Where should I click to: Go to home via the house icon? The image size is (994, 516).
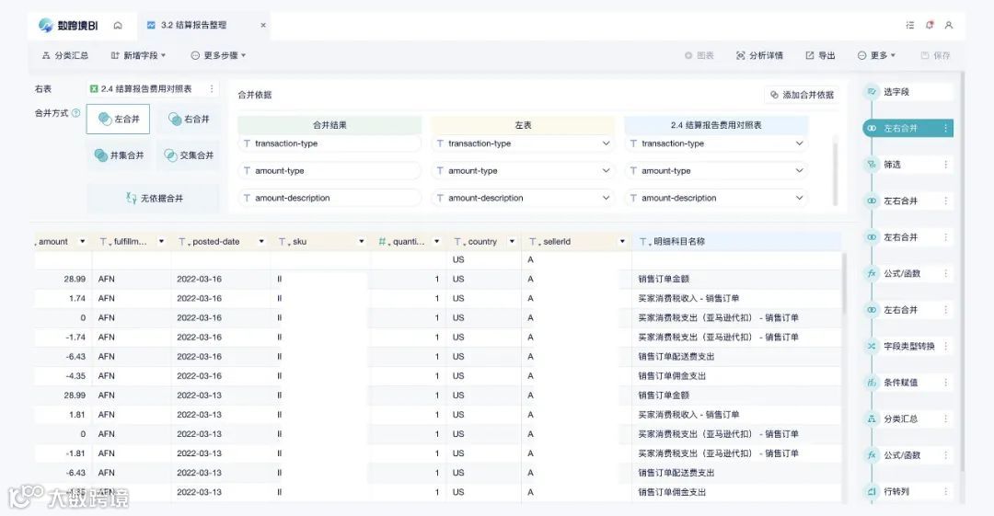[118, 26]
